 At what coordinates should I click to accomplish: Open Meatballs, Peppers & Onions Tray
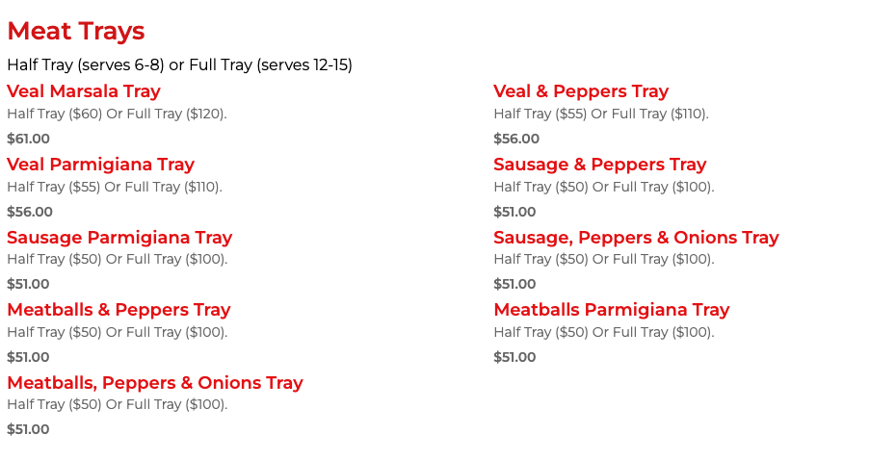[155, 383]
